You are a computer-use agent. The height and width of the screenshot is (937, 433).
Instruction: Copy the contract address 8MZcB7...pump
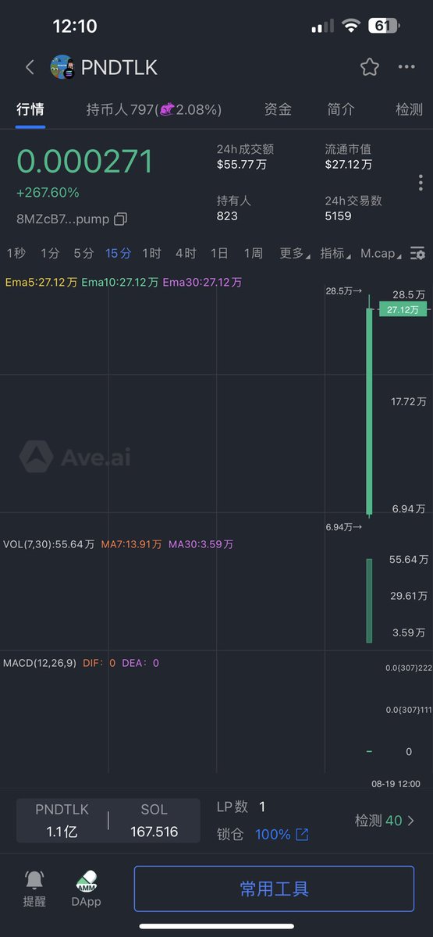click(120, 219)
